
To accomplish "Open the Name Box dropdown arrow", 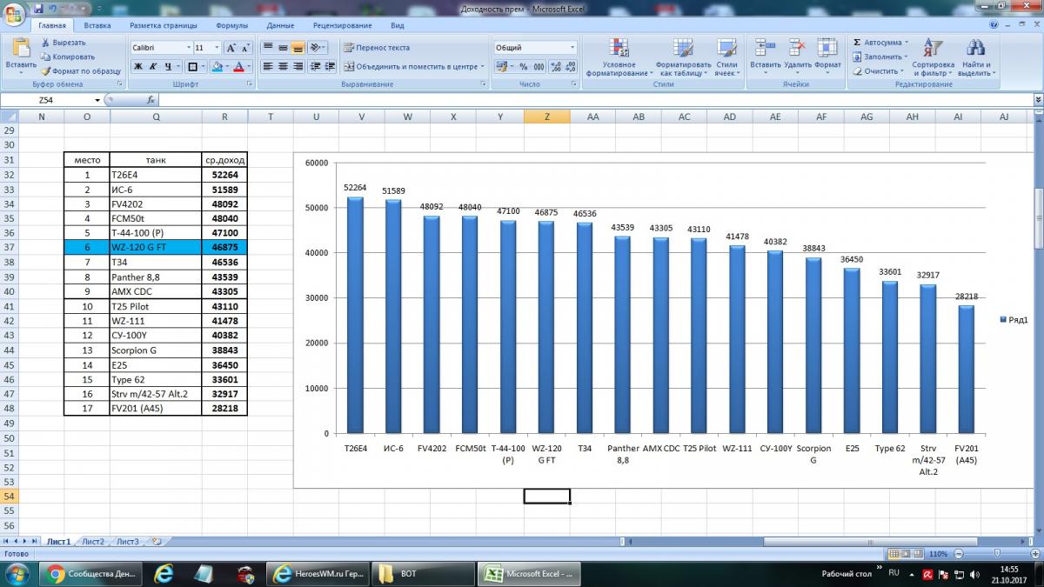I will click(x=109, y=100).
